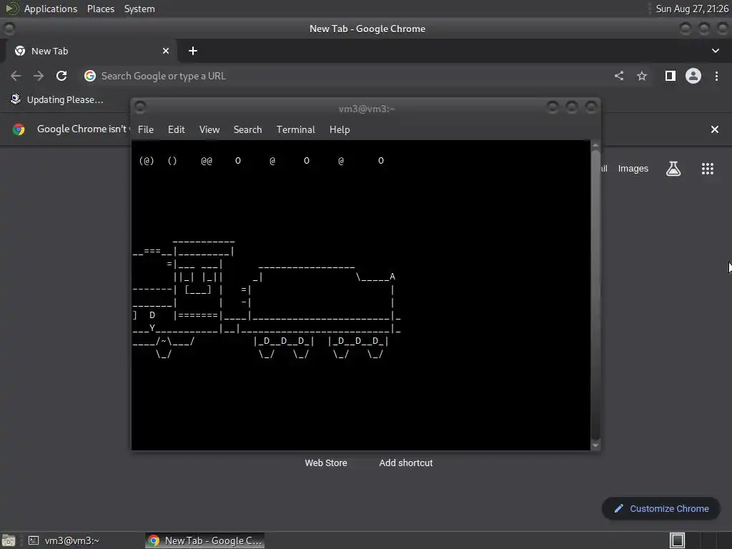This screenshot has width=732, height=549.
Task: Dismiss the Chrome default browser infobar
Action: (715, 129)
